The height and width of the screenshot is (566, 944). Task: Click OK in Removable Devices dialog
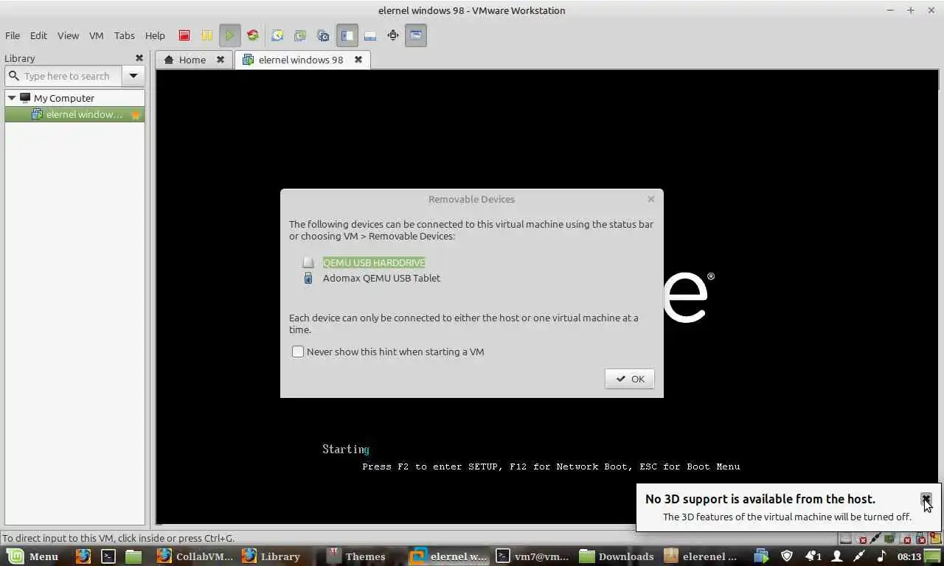[630, 379]
